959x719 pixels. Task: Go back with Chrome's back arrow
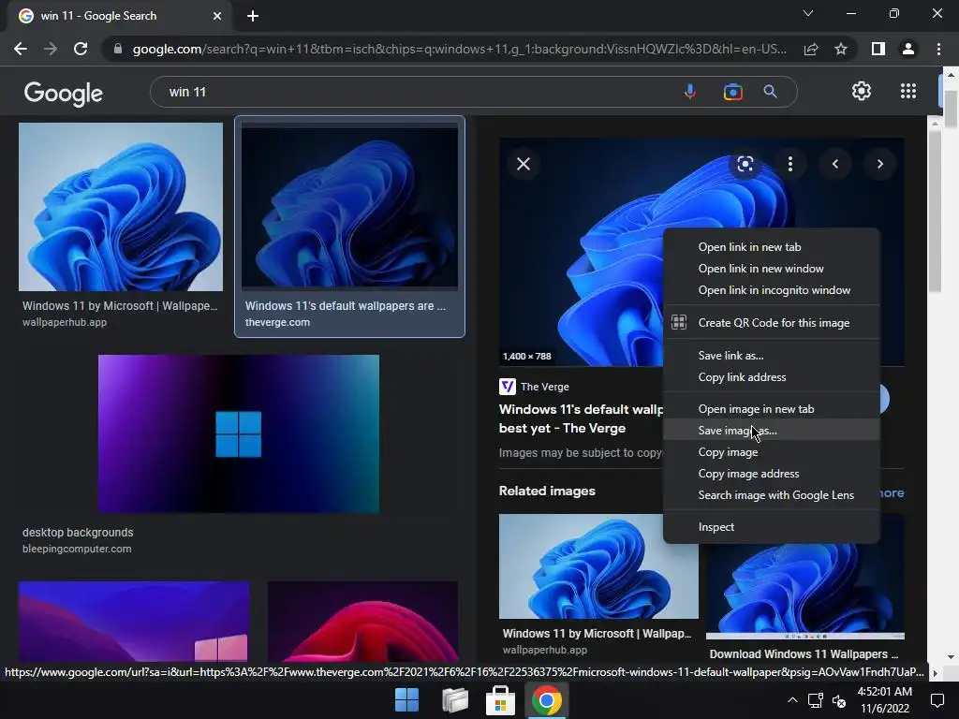tap(21, 49)
